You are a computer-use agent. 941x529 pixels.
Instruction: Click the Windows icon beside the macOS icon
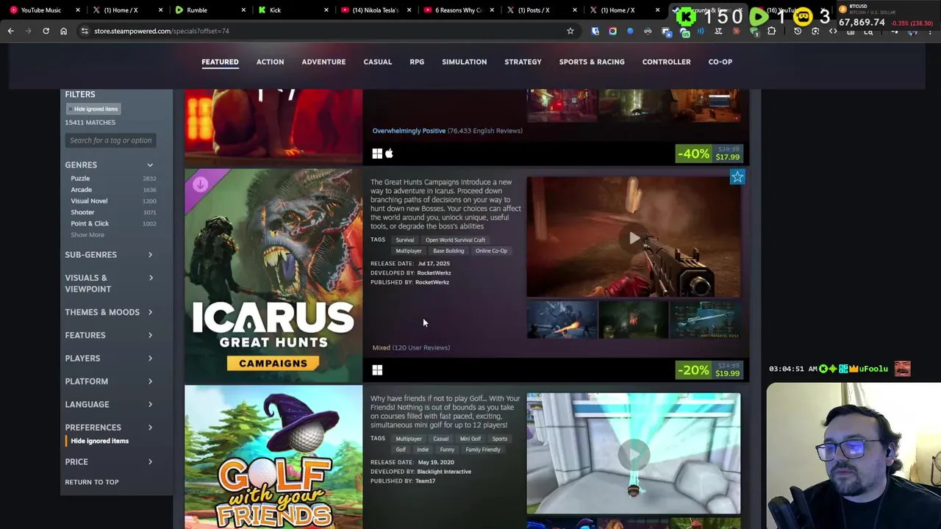click(377, 153)
